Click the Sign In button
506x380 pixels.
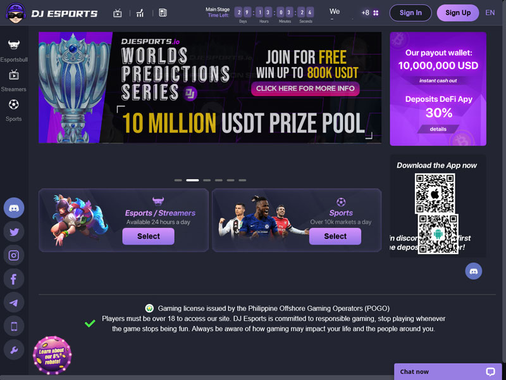click(x=410, y=13)
